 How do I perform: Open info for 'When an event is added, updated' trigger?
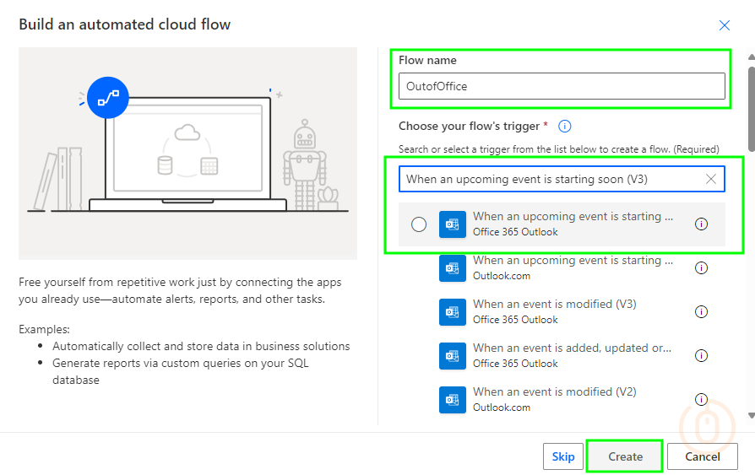pos(700,356)
